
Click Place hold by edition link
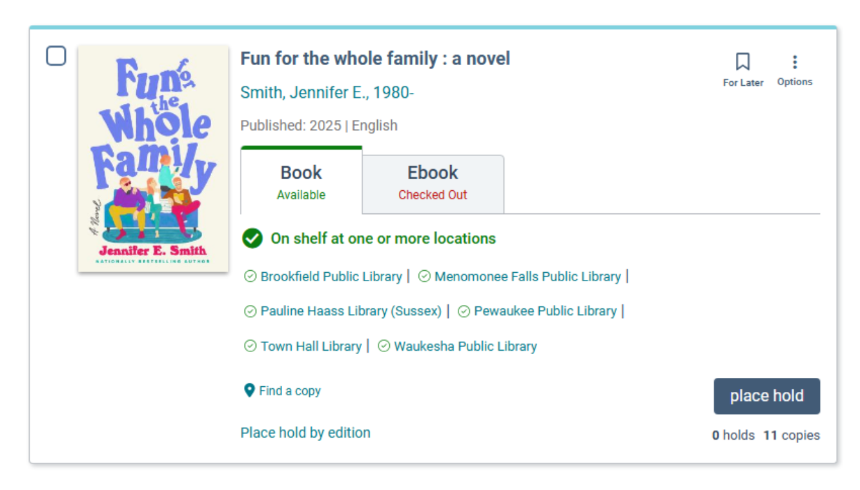click(x=305, y=433)
